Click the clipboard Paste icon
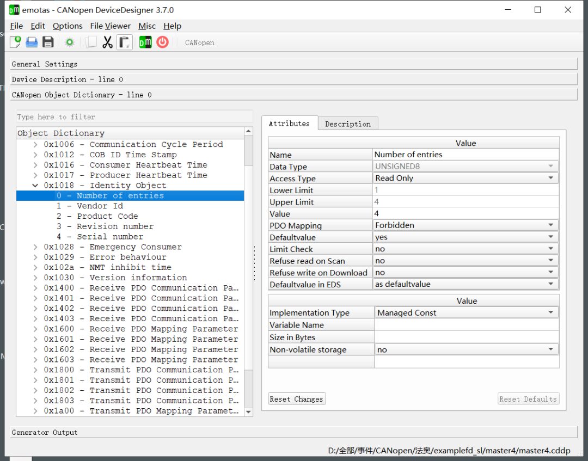Screen dimensions: 588x461 pos(125,42)
